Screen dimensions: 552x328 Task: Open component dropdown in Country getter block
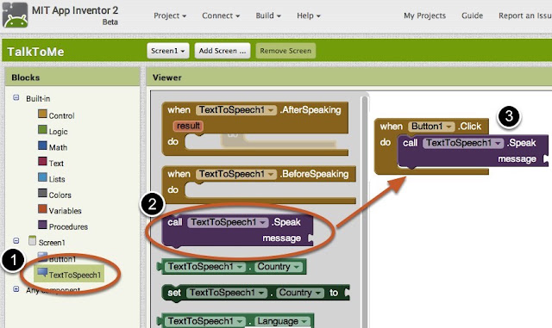[205, 267]
